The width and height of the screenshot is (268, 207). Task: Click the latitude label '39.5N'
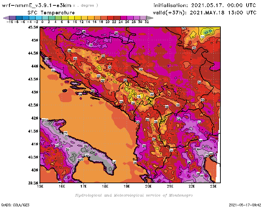(x=33, y=183)
